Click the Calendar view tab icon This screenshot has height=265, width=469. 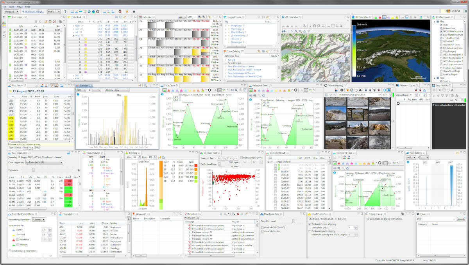pos(141,17)
